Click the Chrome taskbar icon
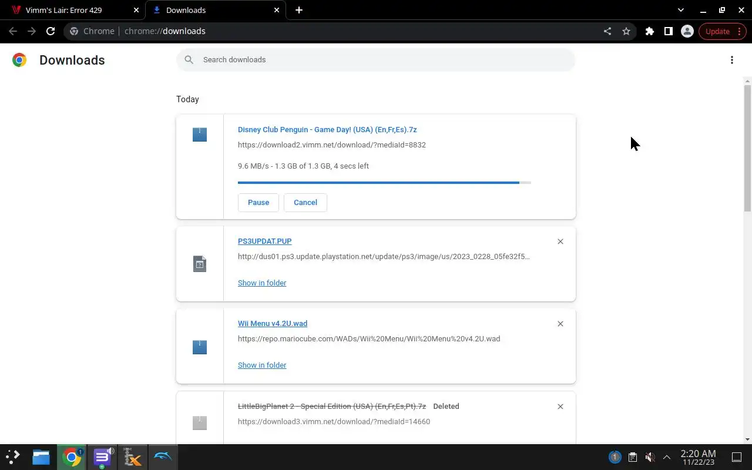Screen dimensions: 752x470 tap(72, 457)
